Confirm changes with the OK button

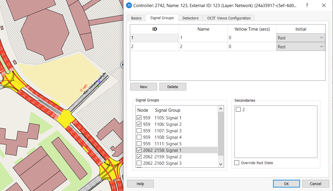286,183
